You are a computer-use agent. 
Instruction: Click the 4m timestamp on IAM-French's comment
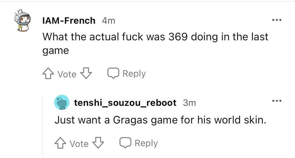coord(109,21)
